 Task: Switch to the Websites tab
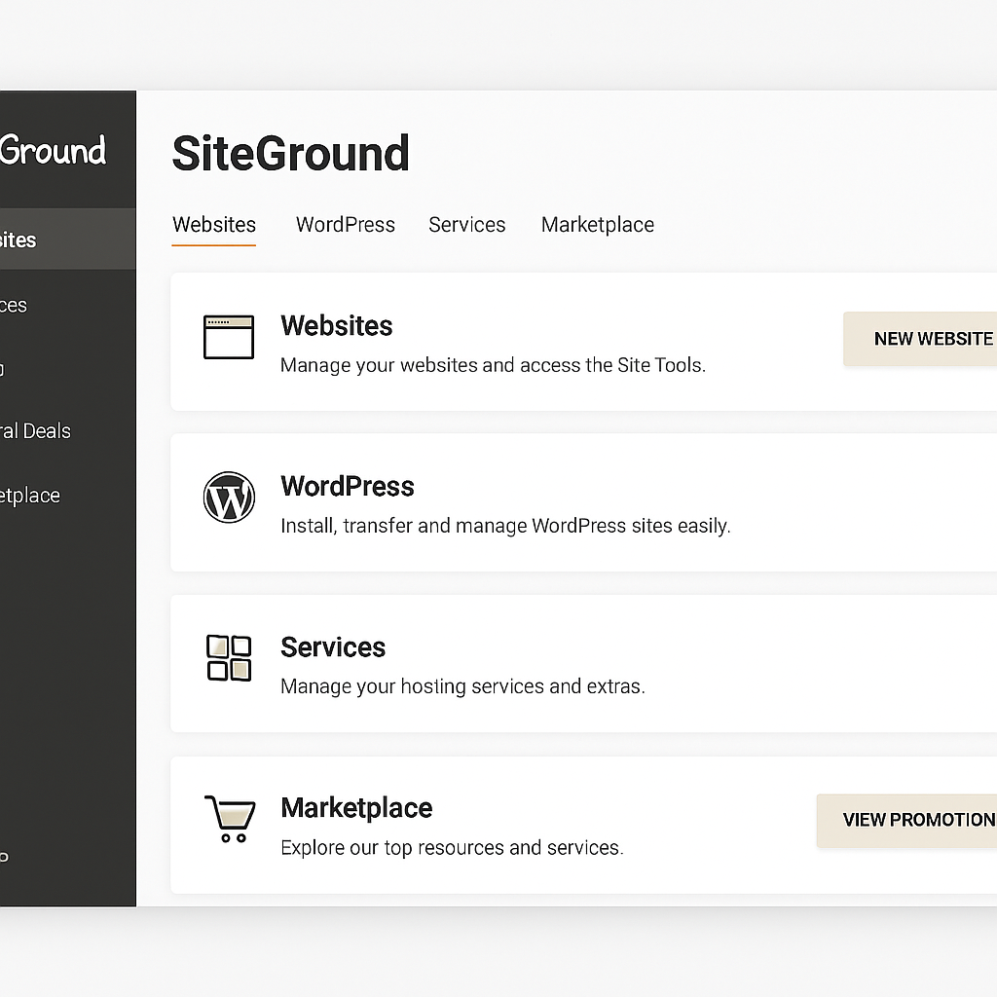(x=213, y=225)
